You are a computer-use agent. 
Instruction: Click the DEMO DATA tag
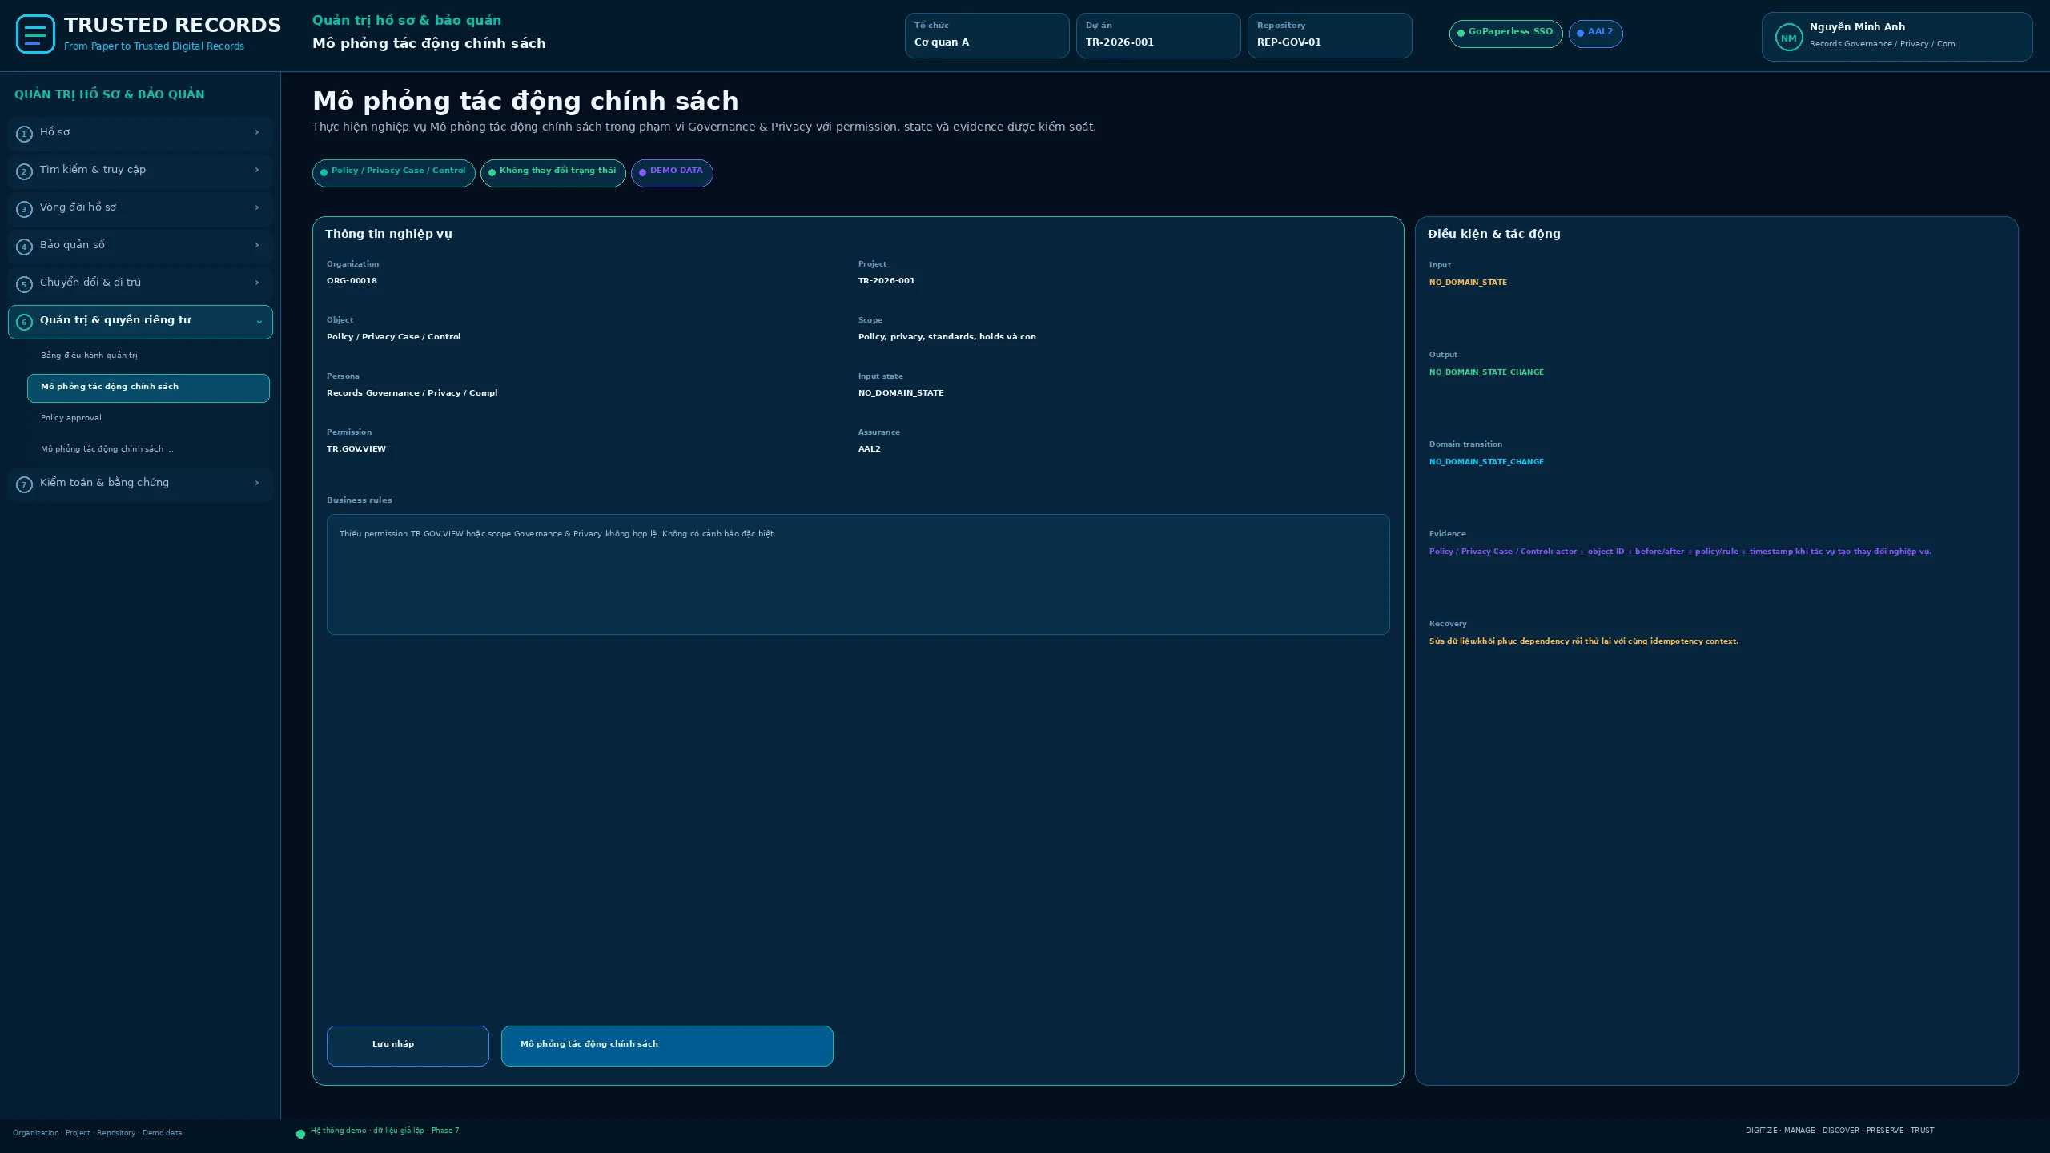[672, 172]
